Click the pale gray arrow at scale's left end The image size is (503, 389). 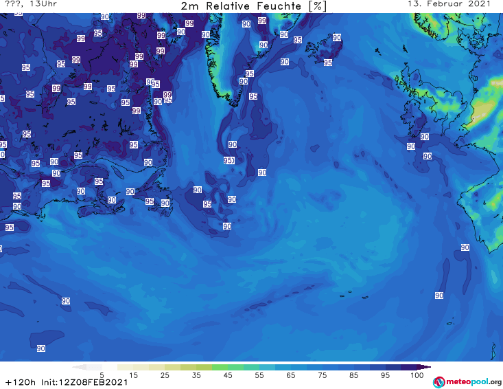(79, 367)
